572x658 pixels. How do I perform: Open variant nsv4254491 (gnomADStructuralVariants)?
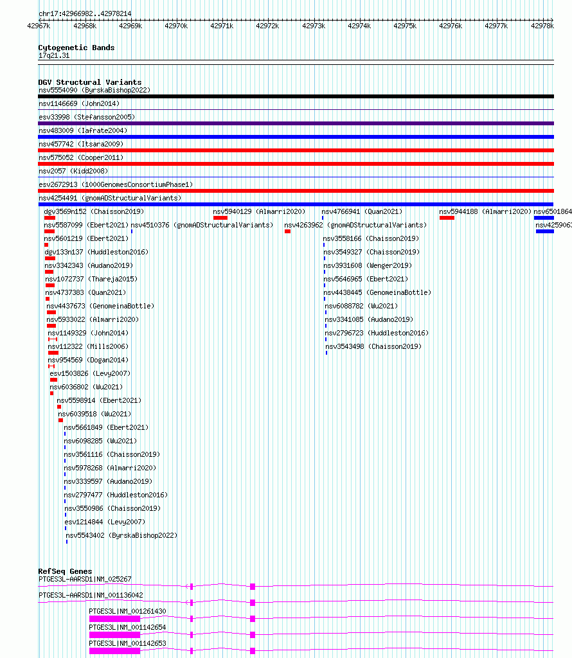click(x=110, y=198)
